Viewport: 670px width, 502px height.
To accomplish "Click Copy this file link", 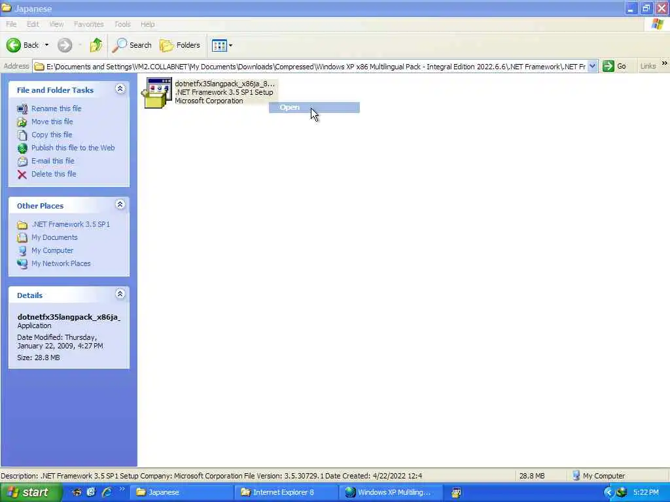I will [52, 135].
